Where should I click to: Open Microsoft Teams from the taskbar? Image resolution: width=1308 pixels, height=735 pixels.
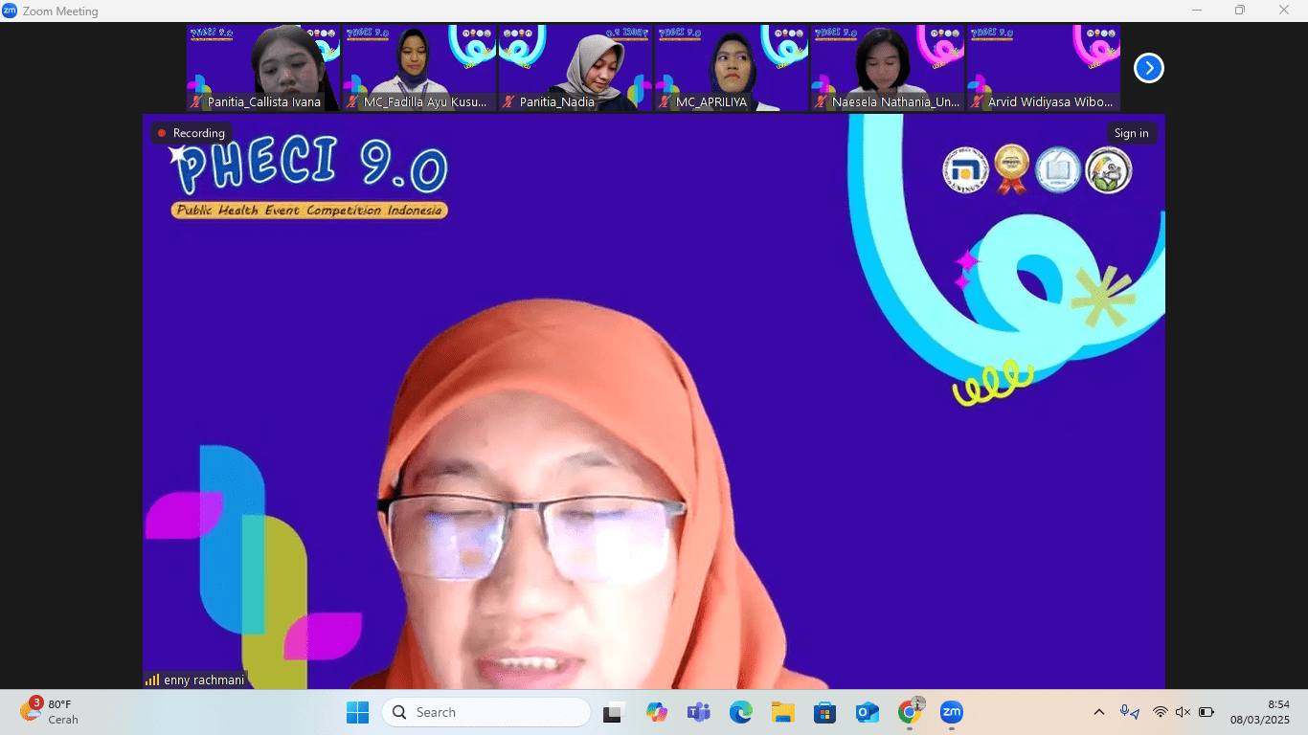[x=698, y=712]
